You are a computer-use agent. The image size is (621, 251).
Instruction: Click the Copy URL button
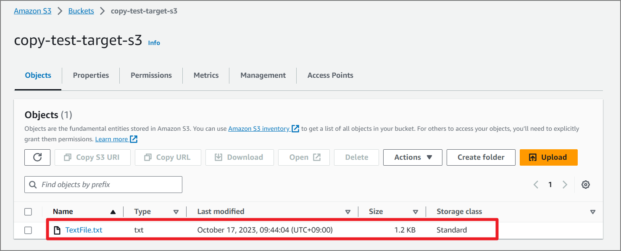(168, 157)
